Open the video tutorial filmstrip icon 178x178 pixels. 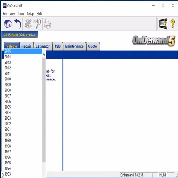(163, 24)
